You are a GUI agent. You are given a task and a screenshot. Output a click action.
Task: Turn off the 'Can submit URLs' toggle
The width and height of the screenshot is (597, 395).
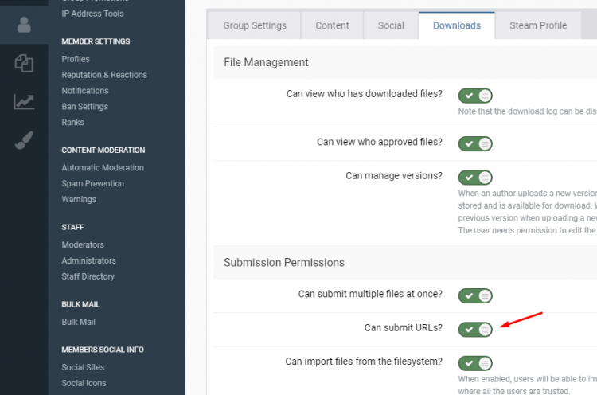click(x=475, y=329)
